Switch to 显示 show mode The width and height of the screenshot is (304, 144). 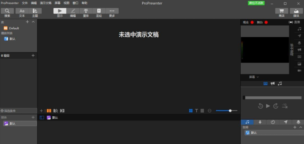[60, 11]
